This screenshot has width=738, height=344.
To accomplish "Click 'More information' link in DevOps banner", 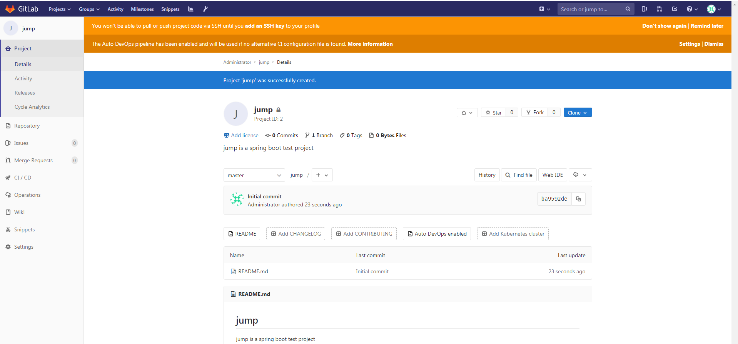I will click(x=370, y=44).
